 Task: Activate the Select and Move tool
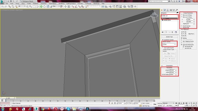click(x=41, y=6)
